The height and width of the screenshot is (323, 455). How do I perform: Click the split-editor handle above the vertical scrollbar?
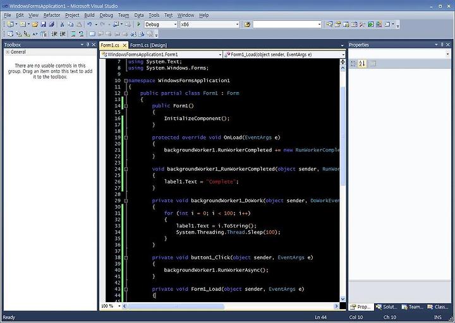343,62
